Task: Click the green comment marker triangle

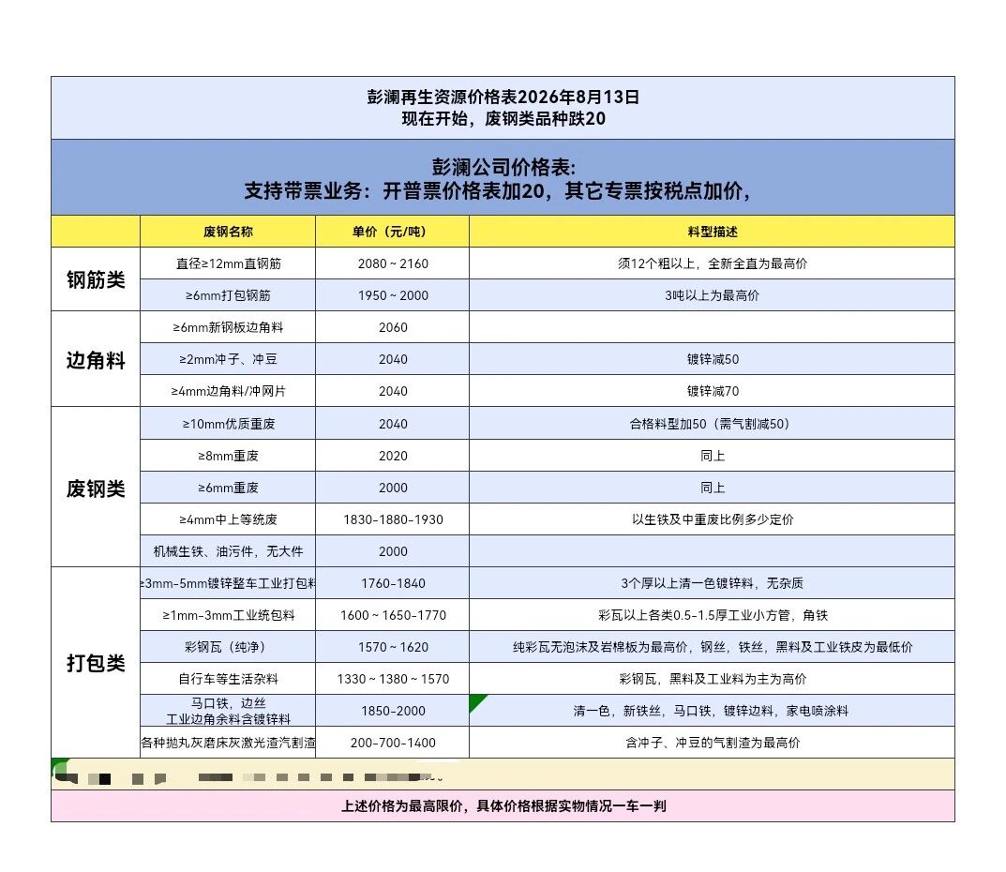Action: click(475, 700)
